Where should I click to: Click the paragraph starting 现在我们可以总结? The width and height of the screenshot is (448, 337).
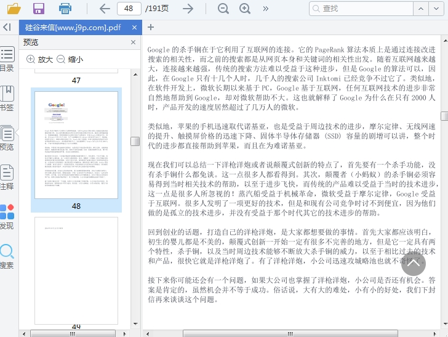click(x=293, y=189)
